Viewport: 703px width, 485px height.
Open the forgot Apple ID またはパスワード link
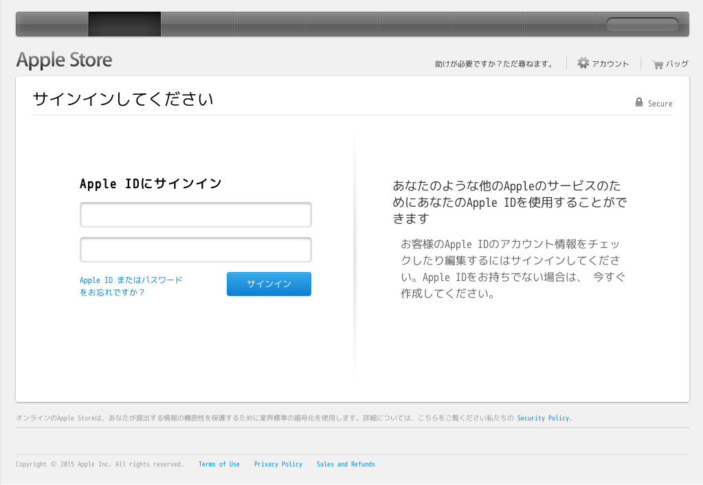point(131,286)
